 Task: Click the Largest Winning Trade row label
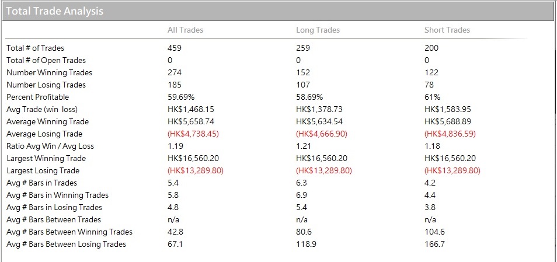point(46,158)
